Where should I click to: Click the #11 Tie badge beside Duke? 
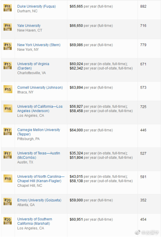pos(8,8)
